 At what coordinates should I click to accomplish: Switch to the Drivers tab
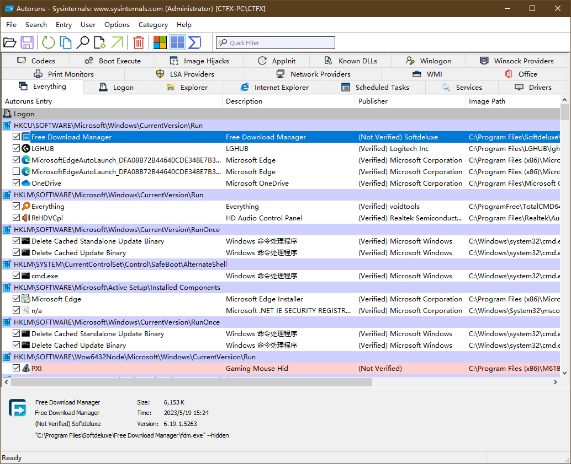[x=533, y=88]
